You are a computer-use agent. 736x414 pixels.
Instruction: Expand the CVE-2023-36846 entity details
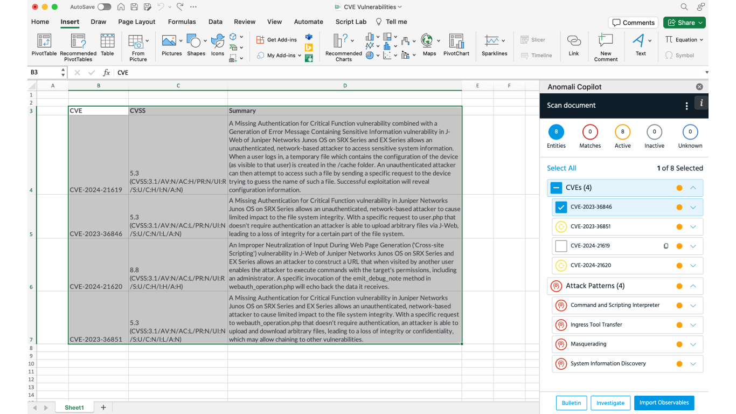pos(693,207)
